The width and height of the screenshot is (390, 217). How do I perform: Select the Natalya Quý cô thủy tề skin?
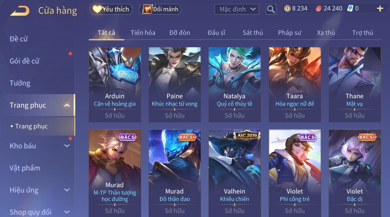[x=235, y=84]
